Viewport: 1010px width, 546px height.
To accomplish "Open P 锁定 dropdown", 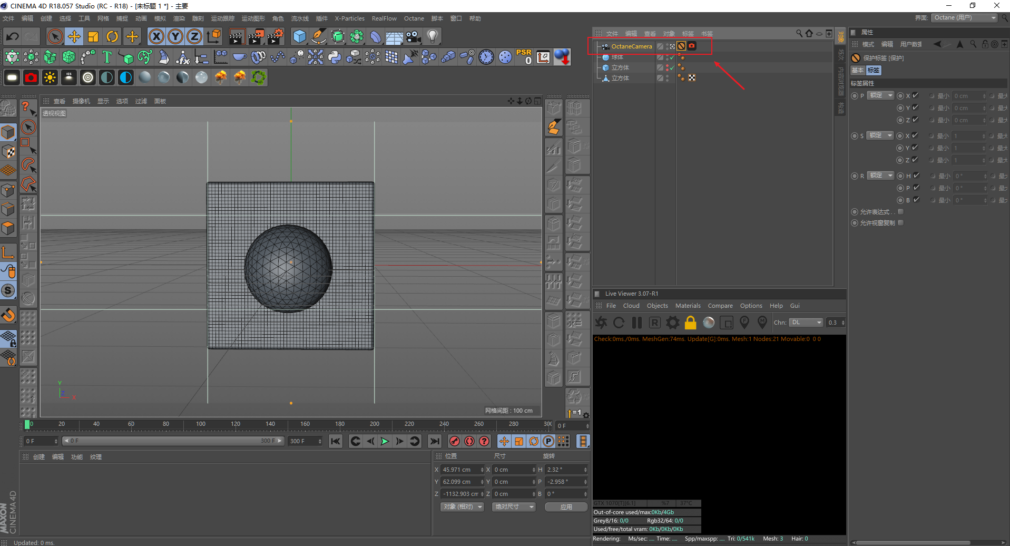I will pyautogui.click(x=880, y=95).
